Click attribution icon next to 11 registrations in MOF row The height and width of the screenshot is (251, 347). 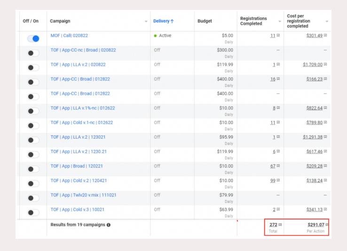click(x=278, y=36)
